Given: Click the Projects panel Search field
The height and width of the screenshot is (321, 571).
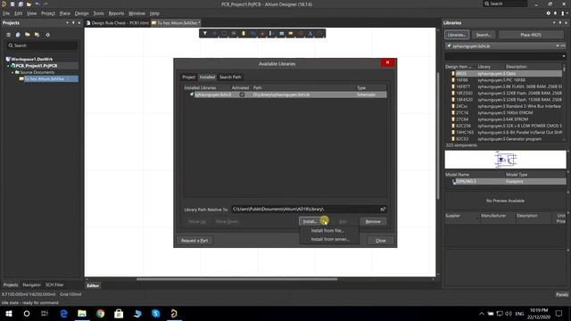Looking at the screenshot, I should tap(42, 45).
